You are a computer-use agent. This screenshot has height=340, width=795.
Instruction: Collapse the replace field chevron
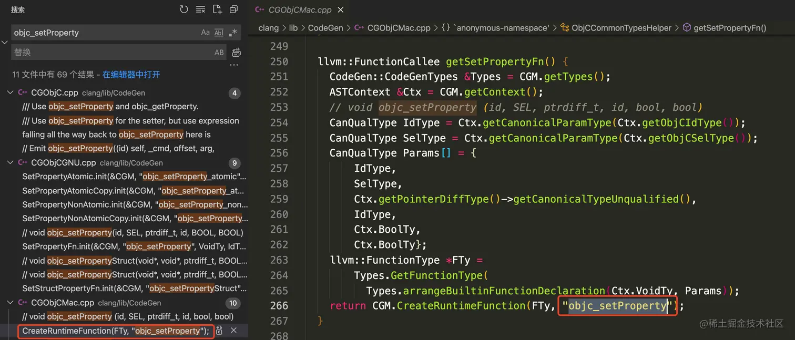[x=5, y=42]
